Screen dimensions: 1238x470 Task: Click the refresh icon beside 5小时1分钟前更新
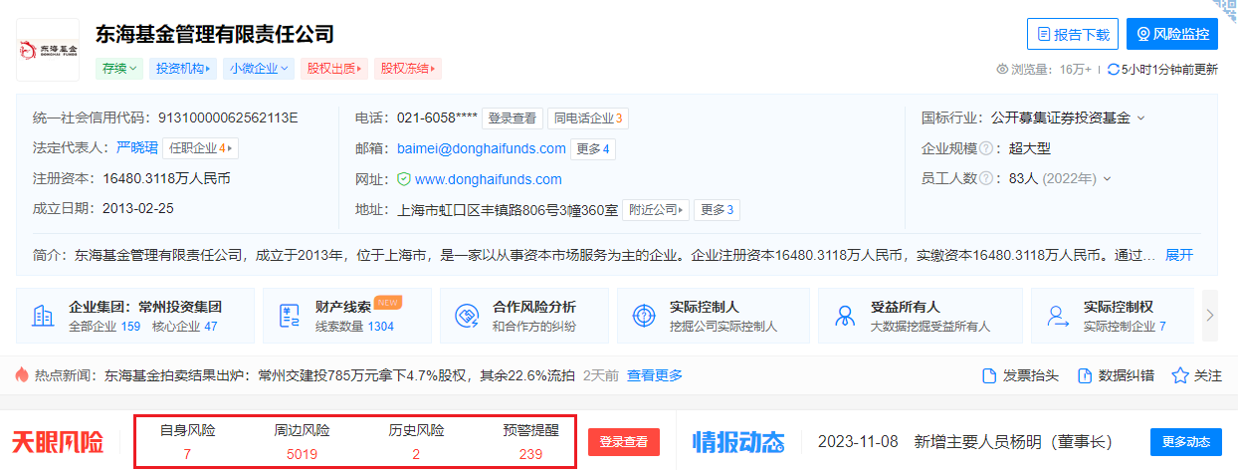pyautogui.click(x=1114, y=70)
